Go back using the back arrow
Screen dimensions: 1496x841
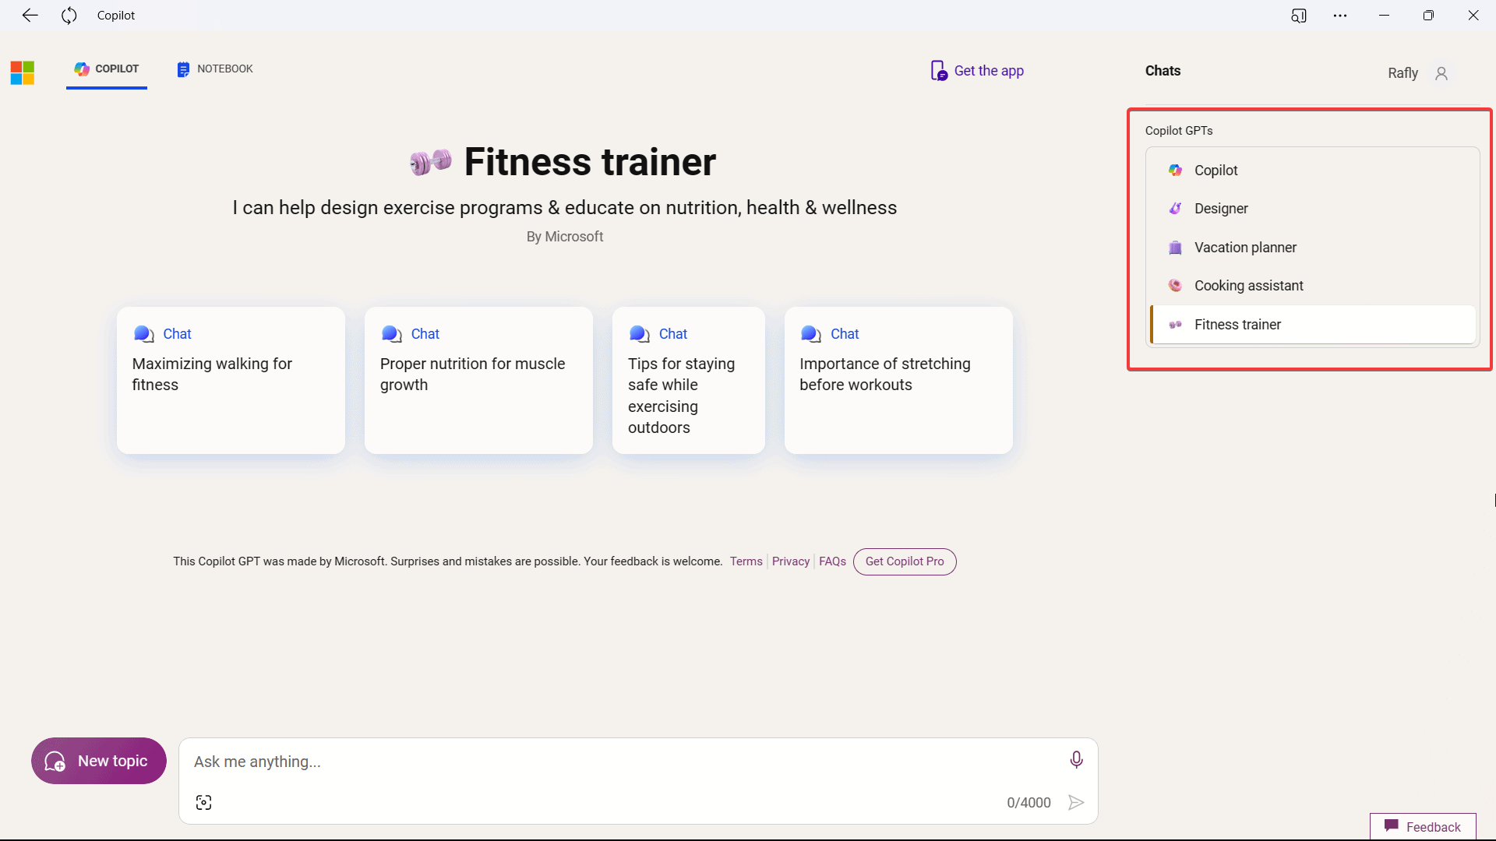(30, 15)
